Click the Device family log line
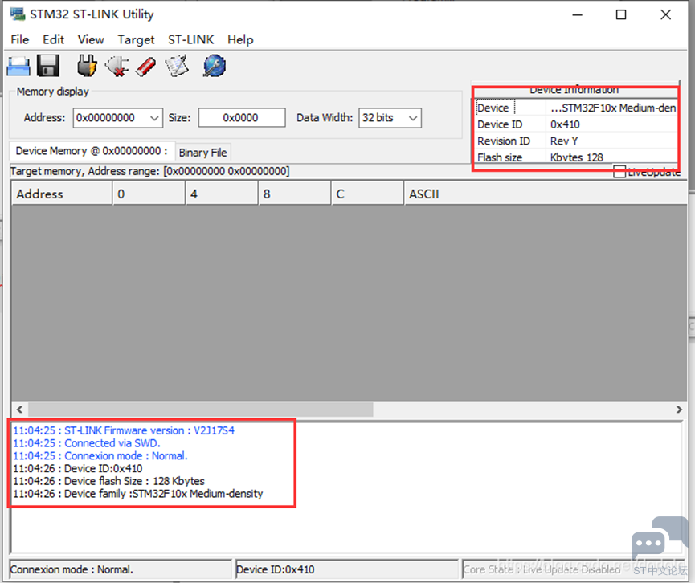 point(138,494)
